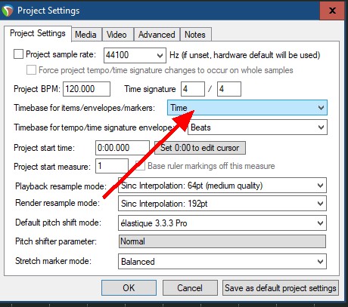
Task: Open the 44100 sample rate dropdown
Action: point(135,55)
